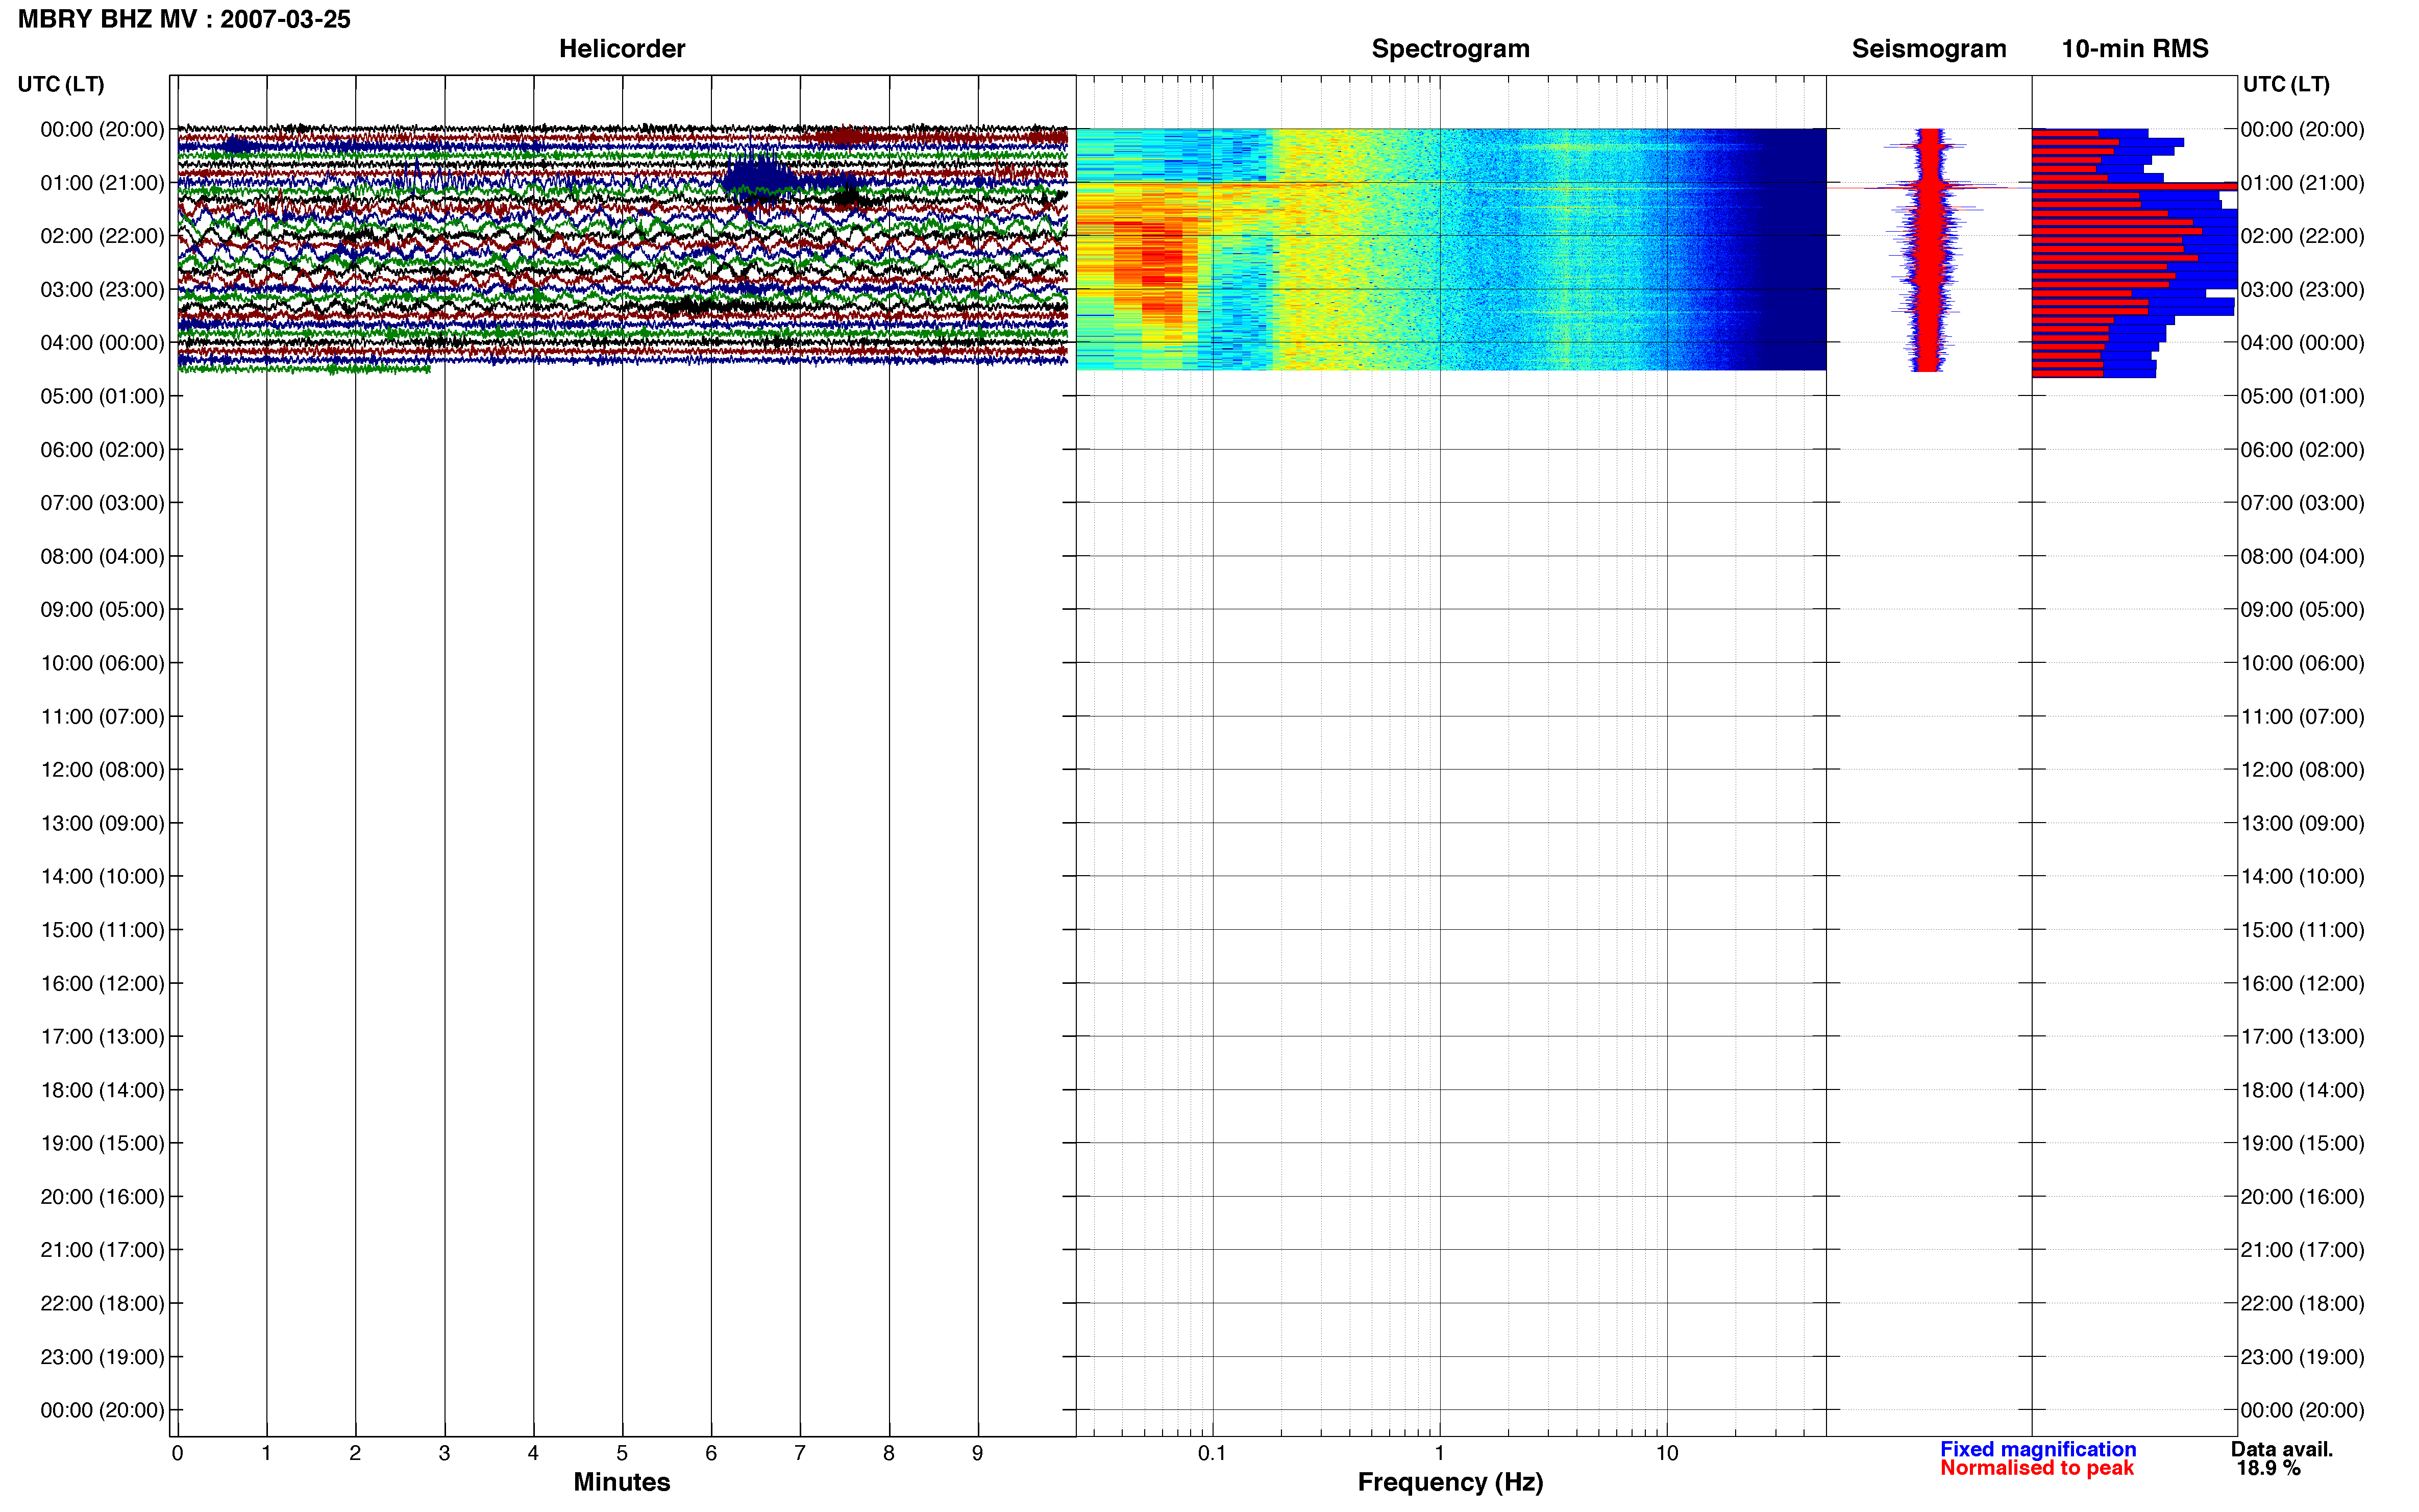The image size is (2419, 1512).
Task: Click right time label '12:00 (08:00)'
Action: tap(2302, 770)
